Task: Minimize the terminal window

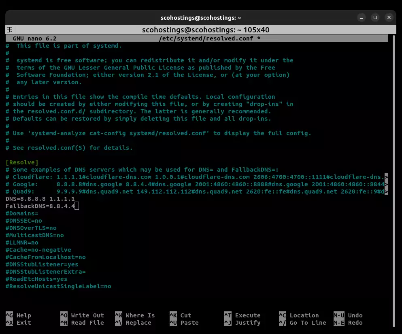Action: coord(362,17)
